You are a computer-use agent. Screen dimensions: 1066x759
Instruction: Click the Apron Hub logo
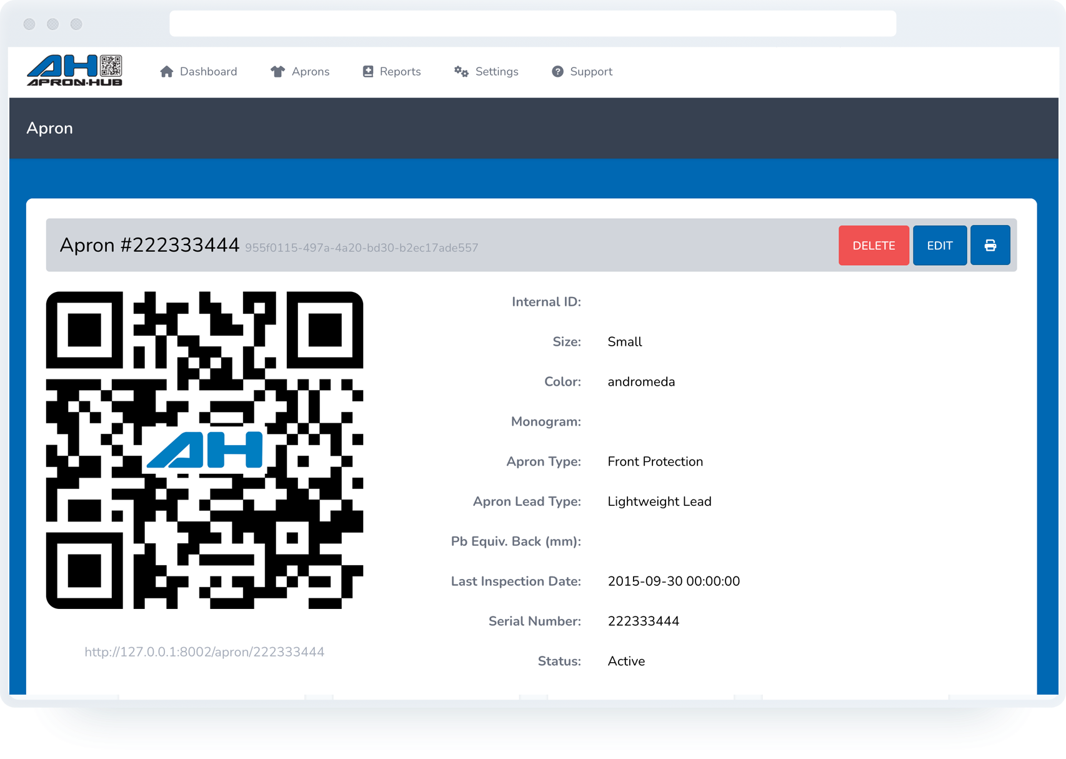coord(74,71)
